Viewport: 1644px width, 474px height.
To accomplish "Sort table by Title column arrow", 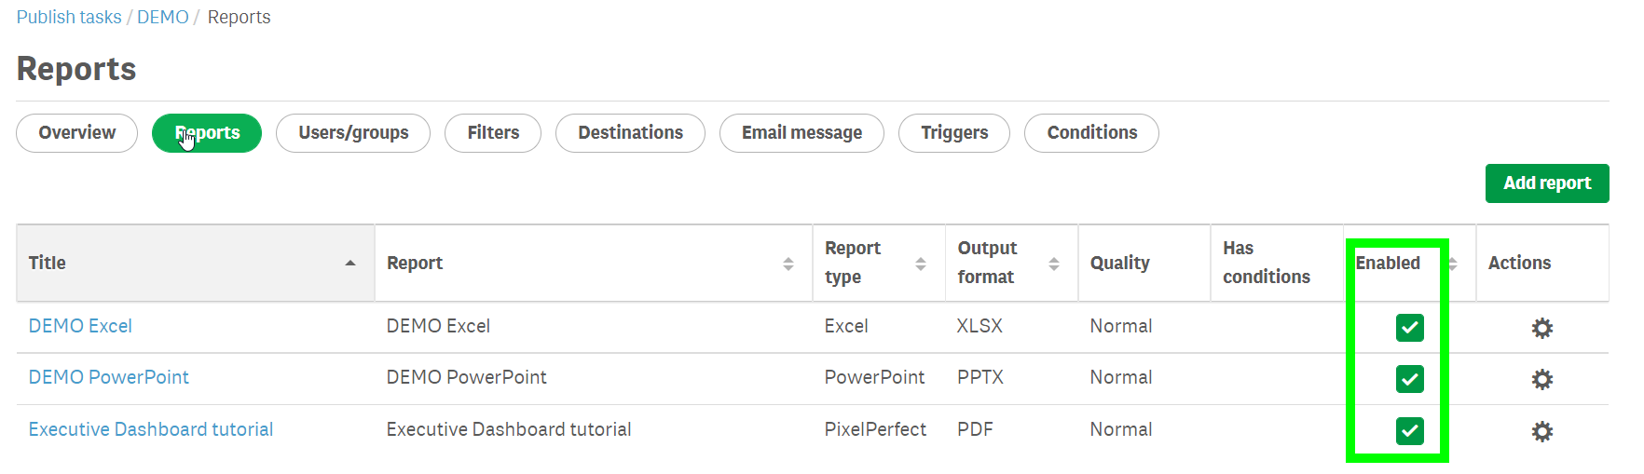I will (350, 264).
